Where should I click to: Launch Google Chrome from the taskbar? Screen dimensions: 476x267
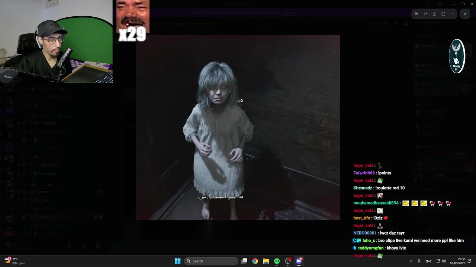point(255,261)
